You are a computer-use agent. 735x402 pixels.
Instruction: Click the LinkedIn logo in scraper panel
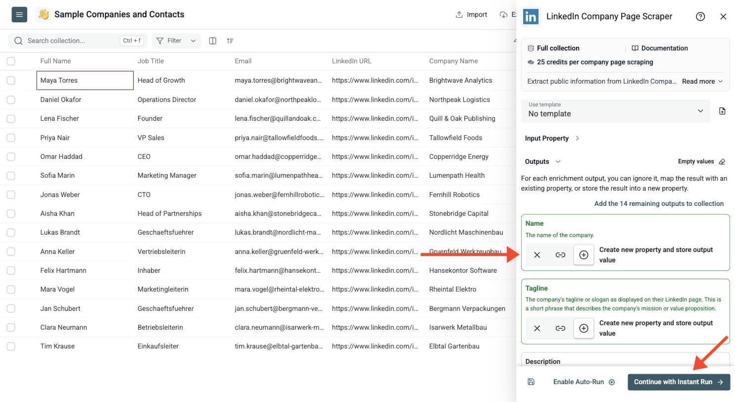531,16
